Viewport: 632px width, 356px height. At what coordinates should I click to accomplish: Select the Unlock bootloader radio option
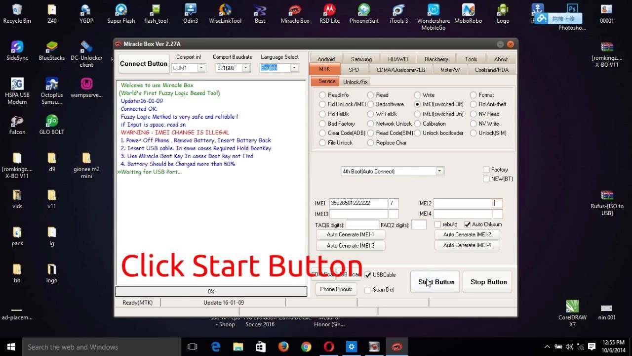point(417,133)
